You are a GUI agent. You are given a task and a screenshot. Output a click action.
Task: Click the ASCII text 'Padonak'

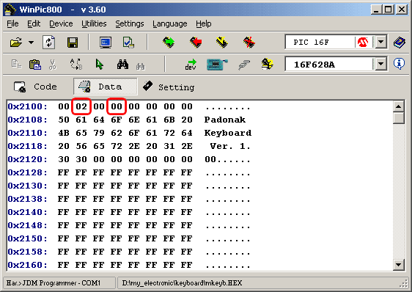pyautogui.click(x=225, y=120)
